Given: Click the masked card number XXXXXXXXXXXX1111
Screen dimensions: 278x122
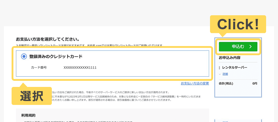Looking at the screenshot, I should click(x=80, y=68).
